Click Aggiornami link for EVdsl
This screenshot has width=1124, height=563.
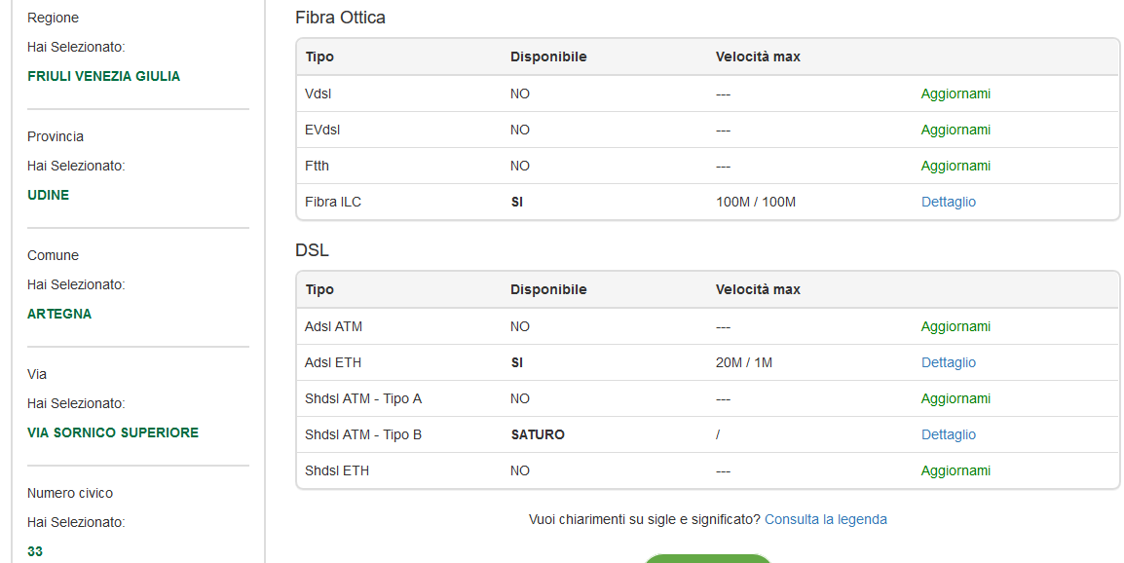click(955, 130)
